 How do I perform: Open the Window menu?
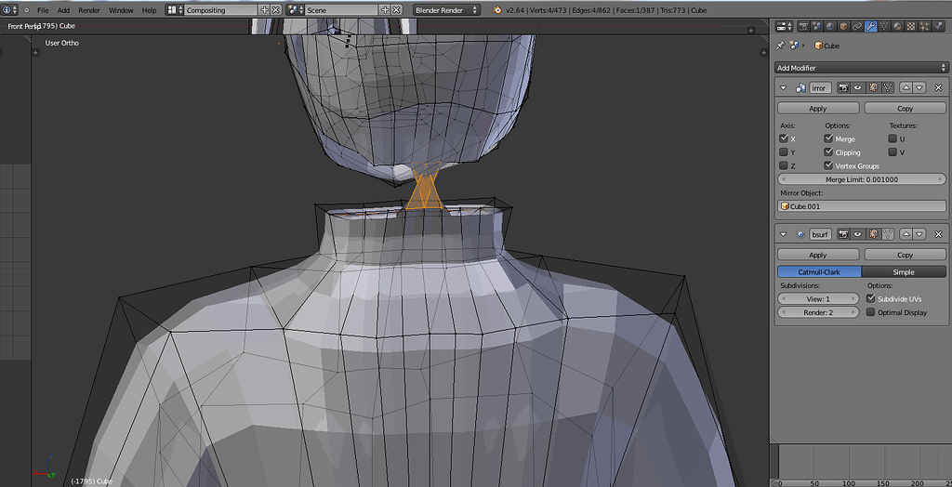point(121,10)
